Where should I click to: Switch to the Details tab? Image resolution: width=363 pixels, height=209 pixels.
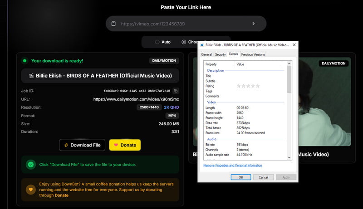(233, 54)
